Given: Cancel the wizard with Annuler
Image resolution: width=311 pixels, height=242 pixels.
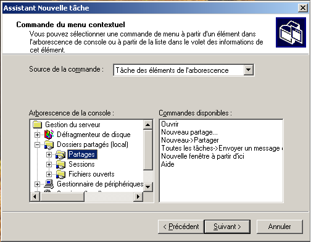Looking at the screenshot, I should (x=280, y=227).
